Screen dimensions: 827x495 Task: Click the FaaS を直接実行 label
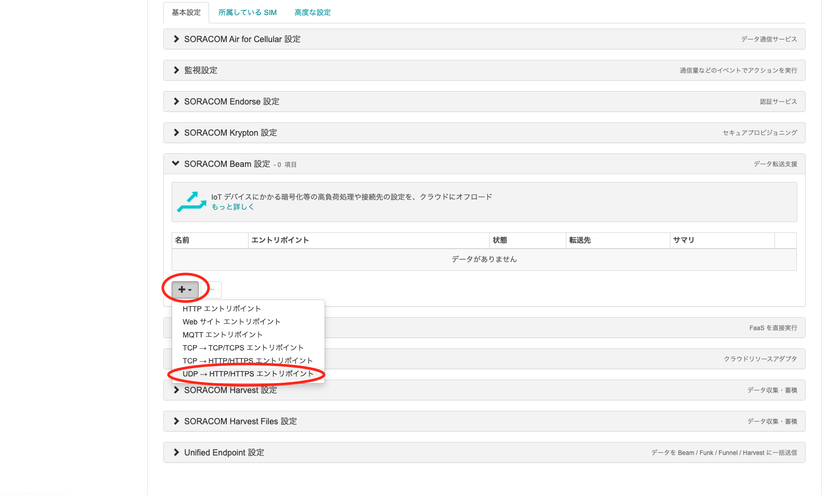click(x=773, y=328)
